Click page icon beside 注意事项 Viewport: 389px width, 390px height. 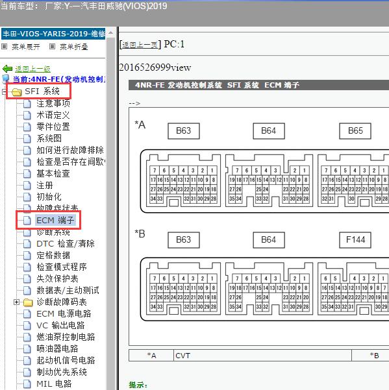[27, 103]
